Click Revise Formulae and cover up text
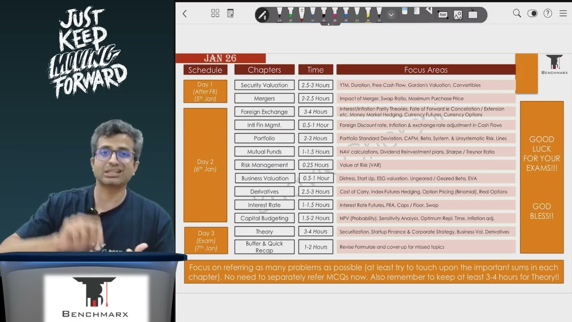 (x=392, y=247)
